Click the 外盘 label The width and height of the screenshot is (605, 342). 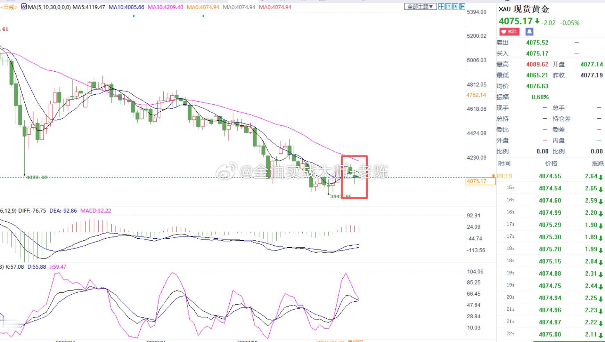tap(502, 141)
